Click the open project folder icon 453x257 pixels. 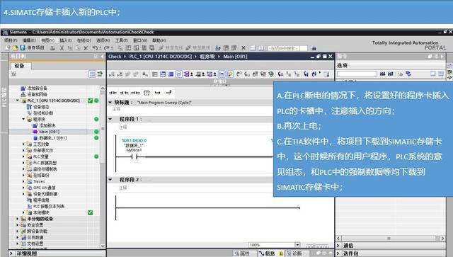point(15,47)
